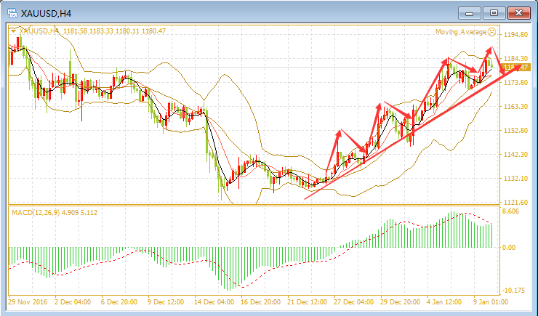Click the 29 Nov 2016 date label
538x316 pixels.
28,302
